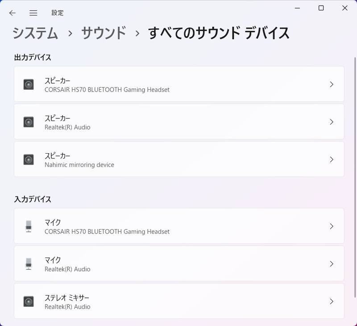Open the navigation hamburger icon
This screenshot has height=326, width=357.
pyautogui.click(x=33, y=13)
